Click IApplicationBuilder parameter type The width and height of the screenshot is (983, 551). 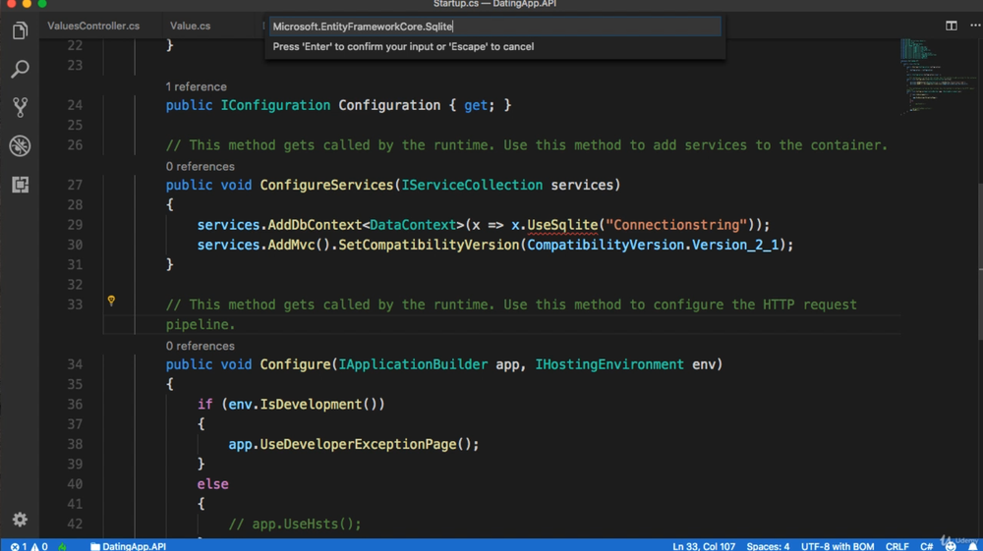tap(413, 364)
